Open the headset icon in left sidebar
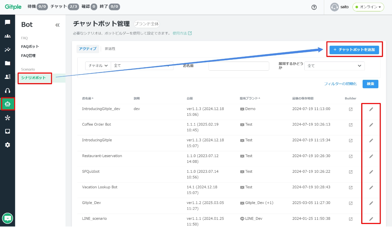This screenshot has height=227, width=392. click(8, 90)
